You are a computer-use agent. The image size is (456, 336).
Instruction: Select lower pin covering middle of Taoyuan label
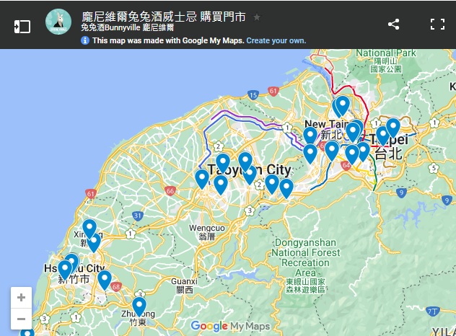coord(250,174)
